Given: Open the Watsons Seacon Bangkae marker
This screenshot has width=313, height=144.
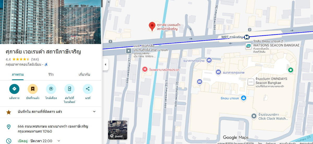Looking at the screenshot, I should (x=249, y=46).
